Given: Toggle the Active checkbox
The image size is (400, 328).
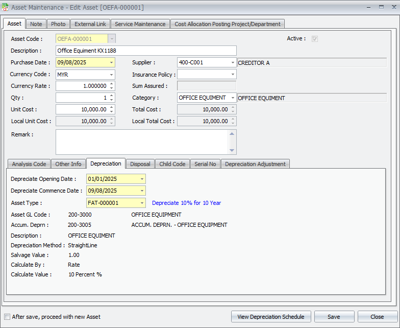Looking at the screenshot, I should 314,39.
